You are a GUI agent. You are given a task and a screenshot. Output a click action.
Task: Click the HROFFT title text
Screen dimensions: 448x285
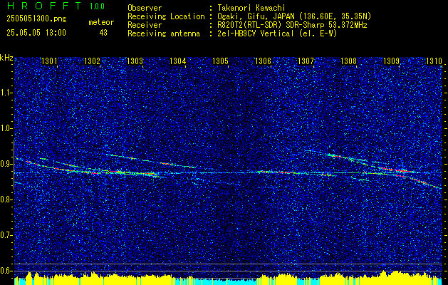click(x=44, y=6)
